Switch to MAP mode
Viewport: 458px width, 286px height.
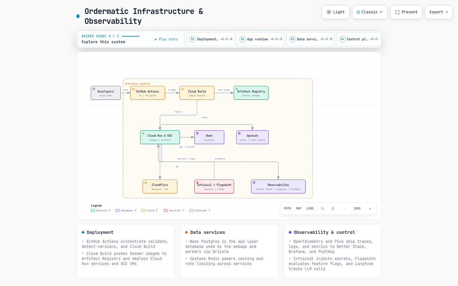(299, 208)
